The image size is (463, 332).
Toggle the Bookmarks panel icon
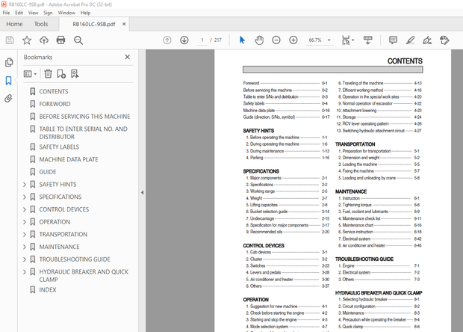coord(8,81)
